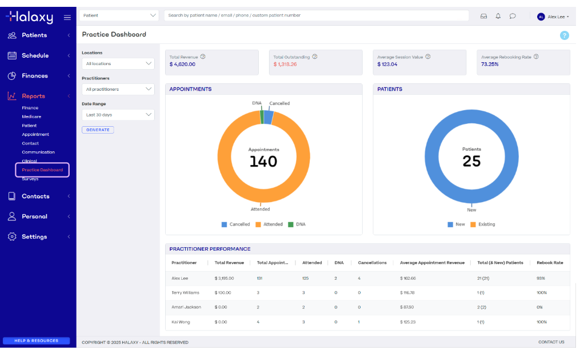Screen dimensions: 580x350
Task: Open the Locations dropdown
Action: pyautogui.click(x=118, y=63)
